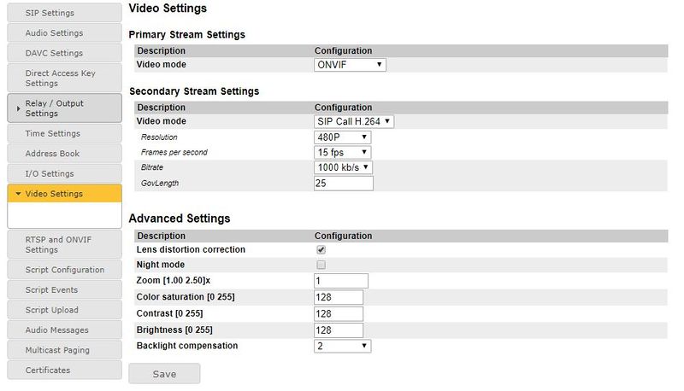Navigate to Script Configuration
The width and height of the screenshot is (684, 391).
(x=64, y=270)
